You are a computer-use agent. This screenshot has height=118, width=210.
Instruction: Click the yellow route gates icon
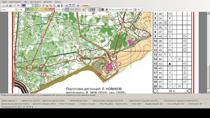[x=63, y=10]
